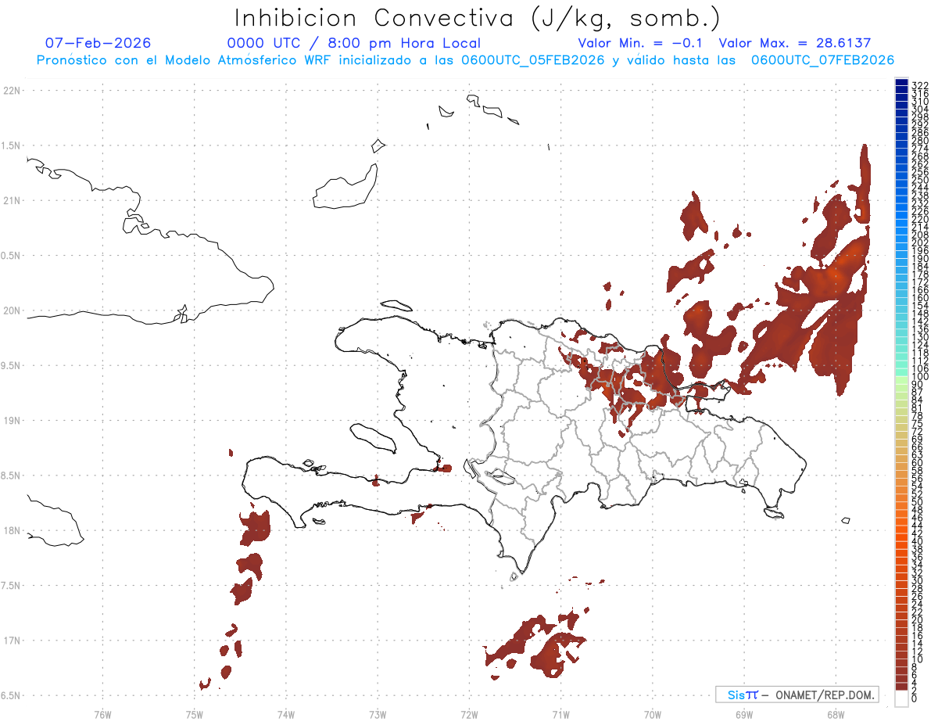Click the '68W' longitude label

[x=836, y=713]
